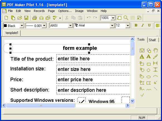Create a new template with the blank page icon
The image size is (162, 121).
click(6, 18)
